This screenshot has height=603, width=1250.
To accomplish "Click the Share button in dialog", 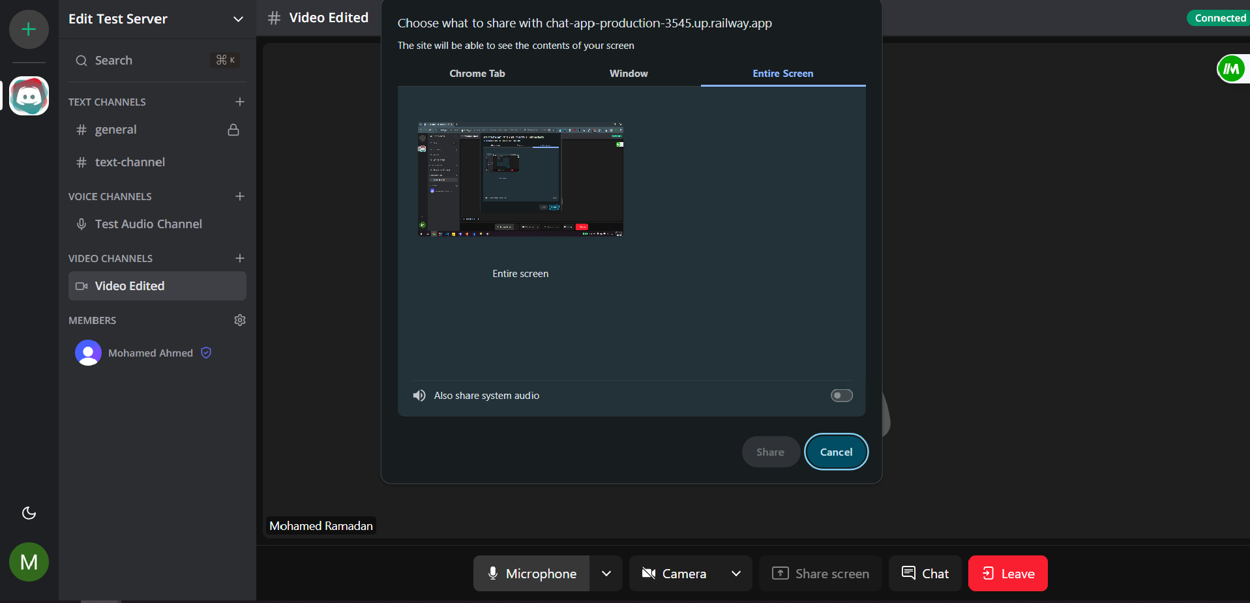I will tap(770, 452).
